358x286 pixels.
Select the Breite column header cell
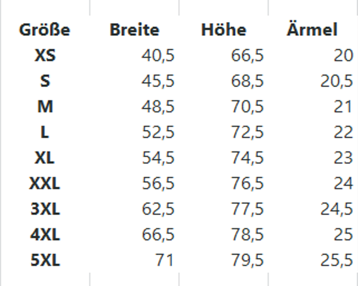[x=134, y=30]
